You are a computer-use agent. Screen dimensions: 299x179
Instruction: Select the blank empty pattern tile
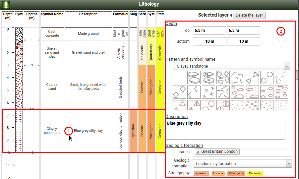[x=179, y=77]
